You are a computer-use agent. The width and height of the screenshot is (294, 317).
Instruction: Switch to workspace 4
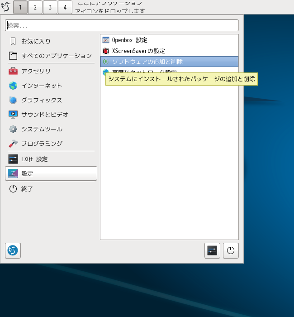65,7
